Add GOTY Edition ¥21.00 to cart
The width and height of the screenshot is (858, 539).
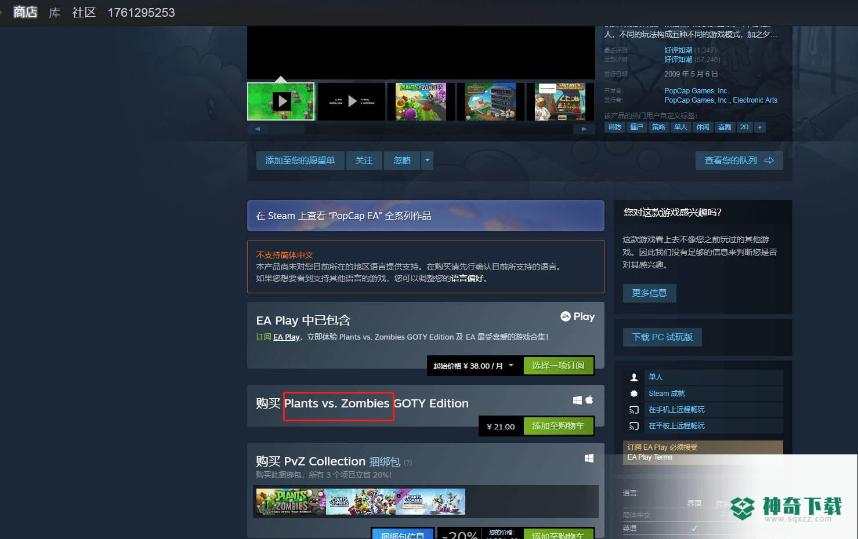(x=558, y=426)
